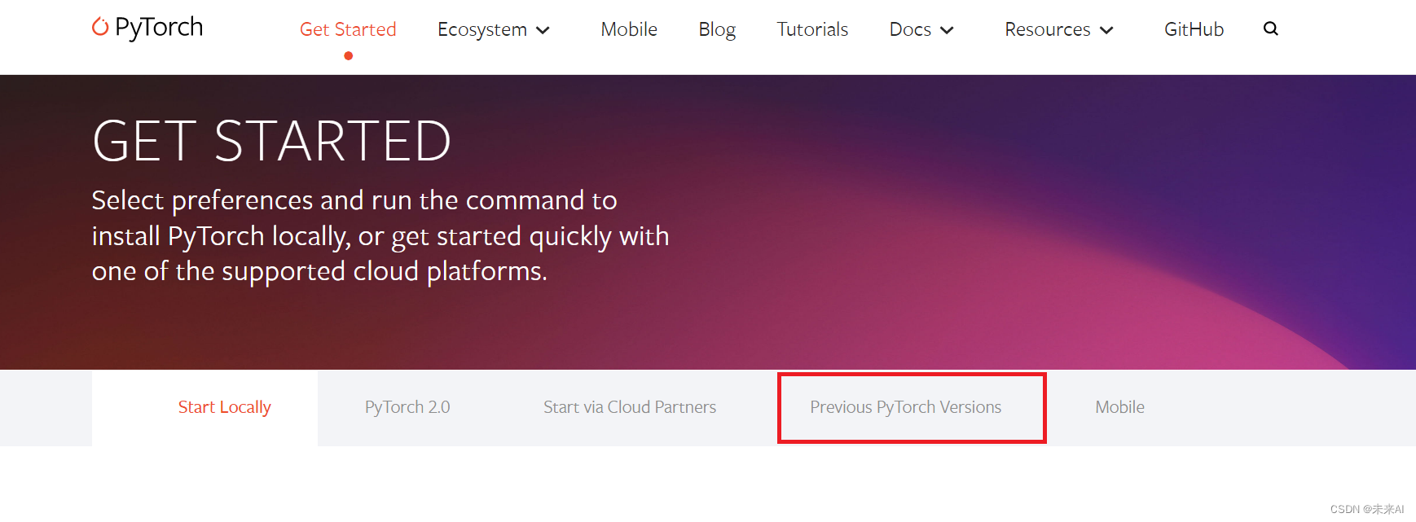This screenshot has height=522, width=1416.
Task: Click the CSDN watermark text
Action: [x=1366, y=509]
